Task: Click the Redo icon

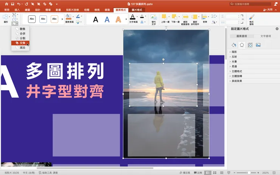Action: pos(26,4)
